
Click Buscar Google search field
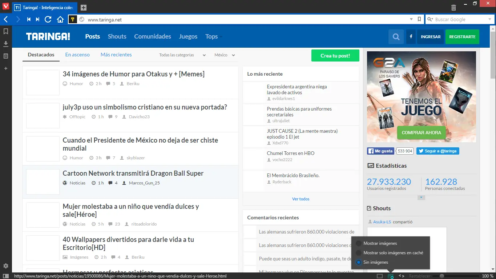pos(460,20)
